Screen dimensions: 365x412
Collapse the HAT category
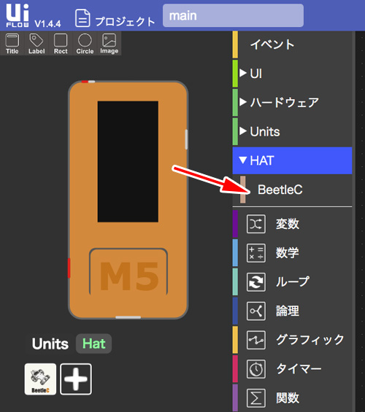[x=292, y=160]
